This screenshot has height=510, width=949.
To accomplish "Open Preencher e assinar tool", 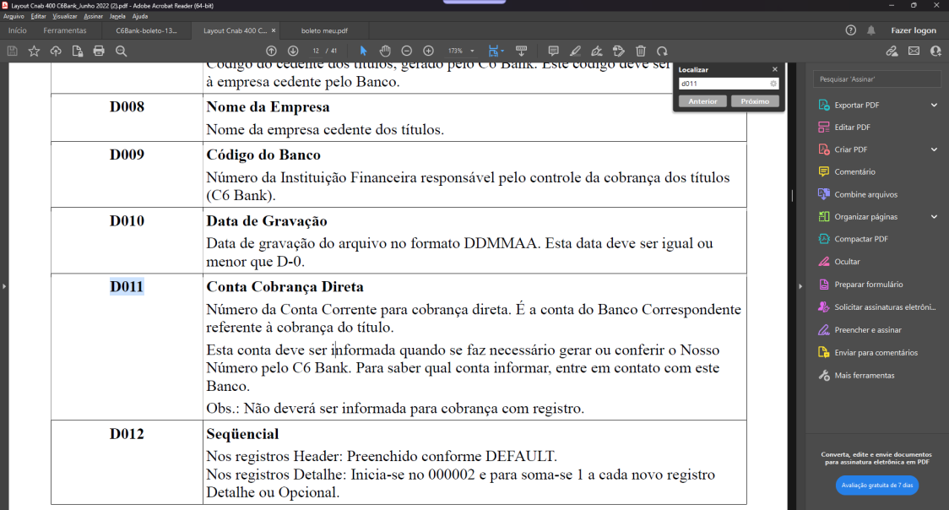I will pyautogui.click(x=867, y=329).
